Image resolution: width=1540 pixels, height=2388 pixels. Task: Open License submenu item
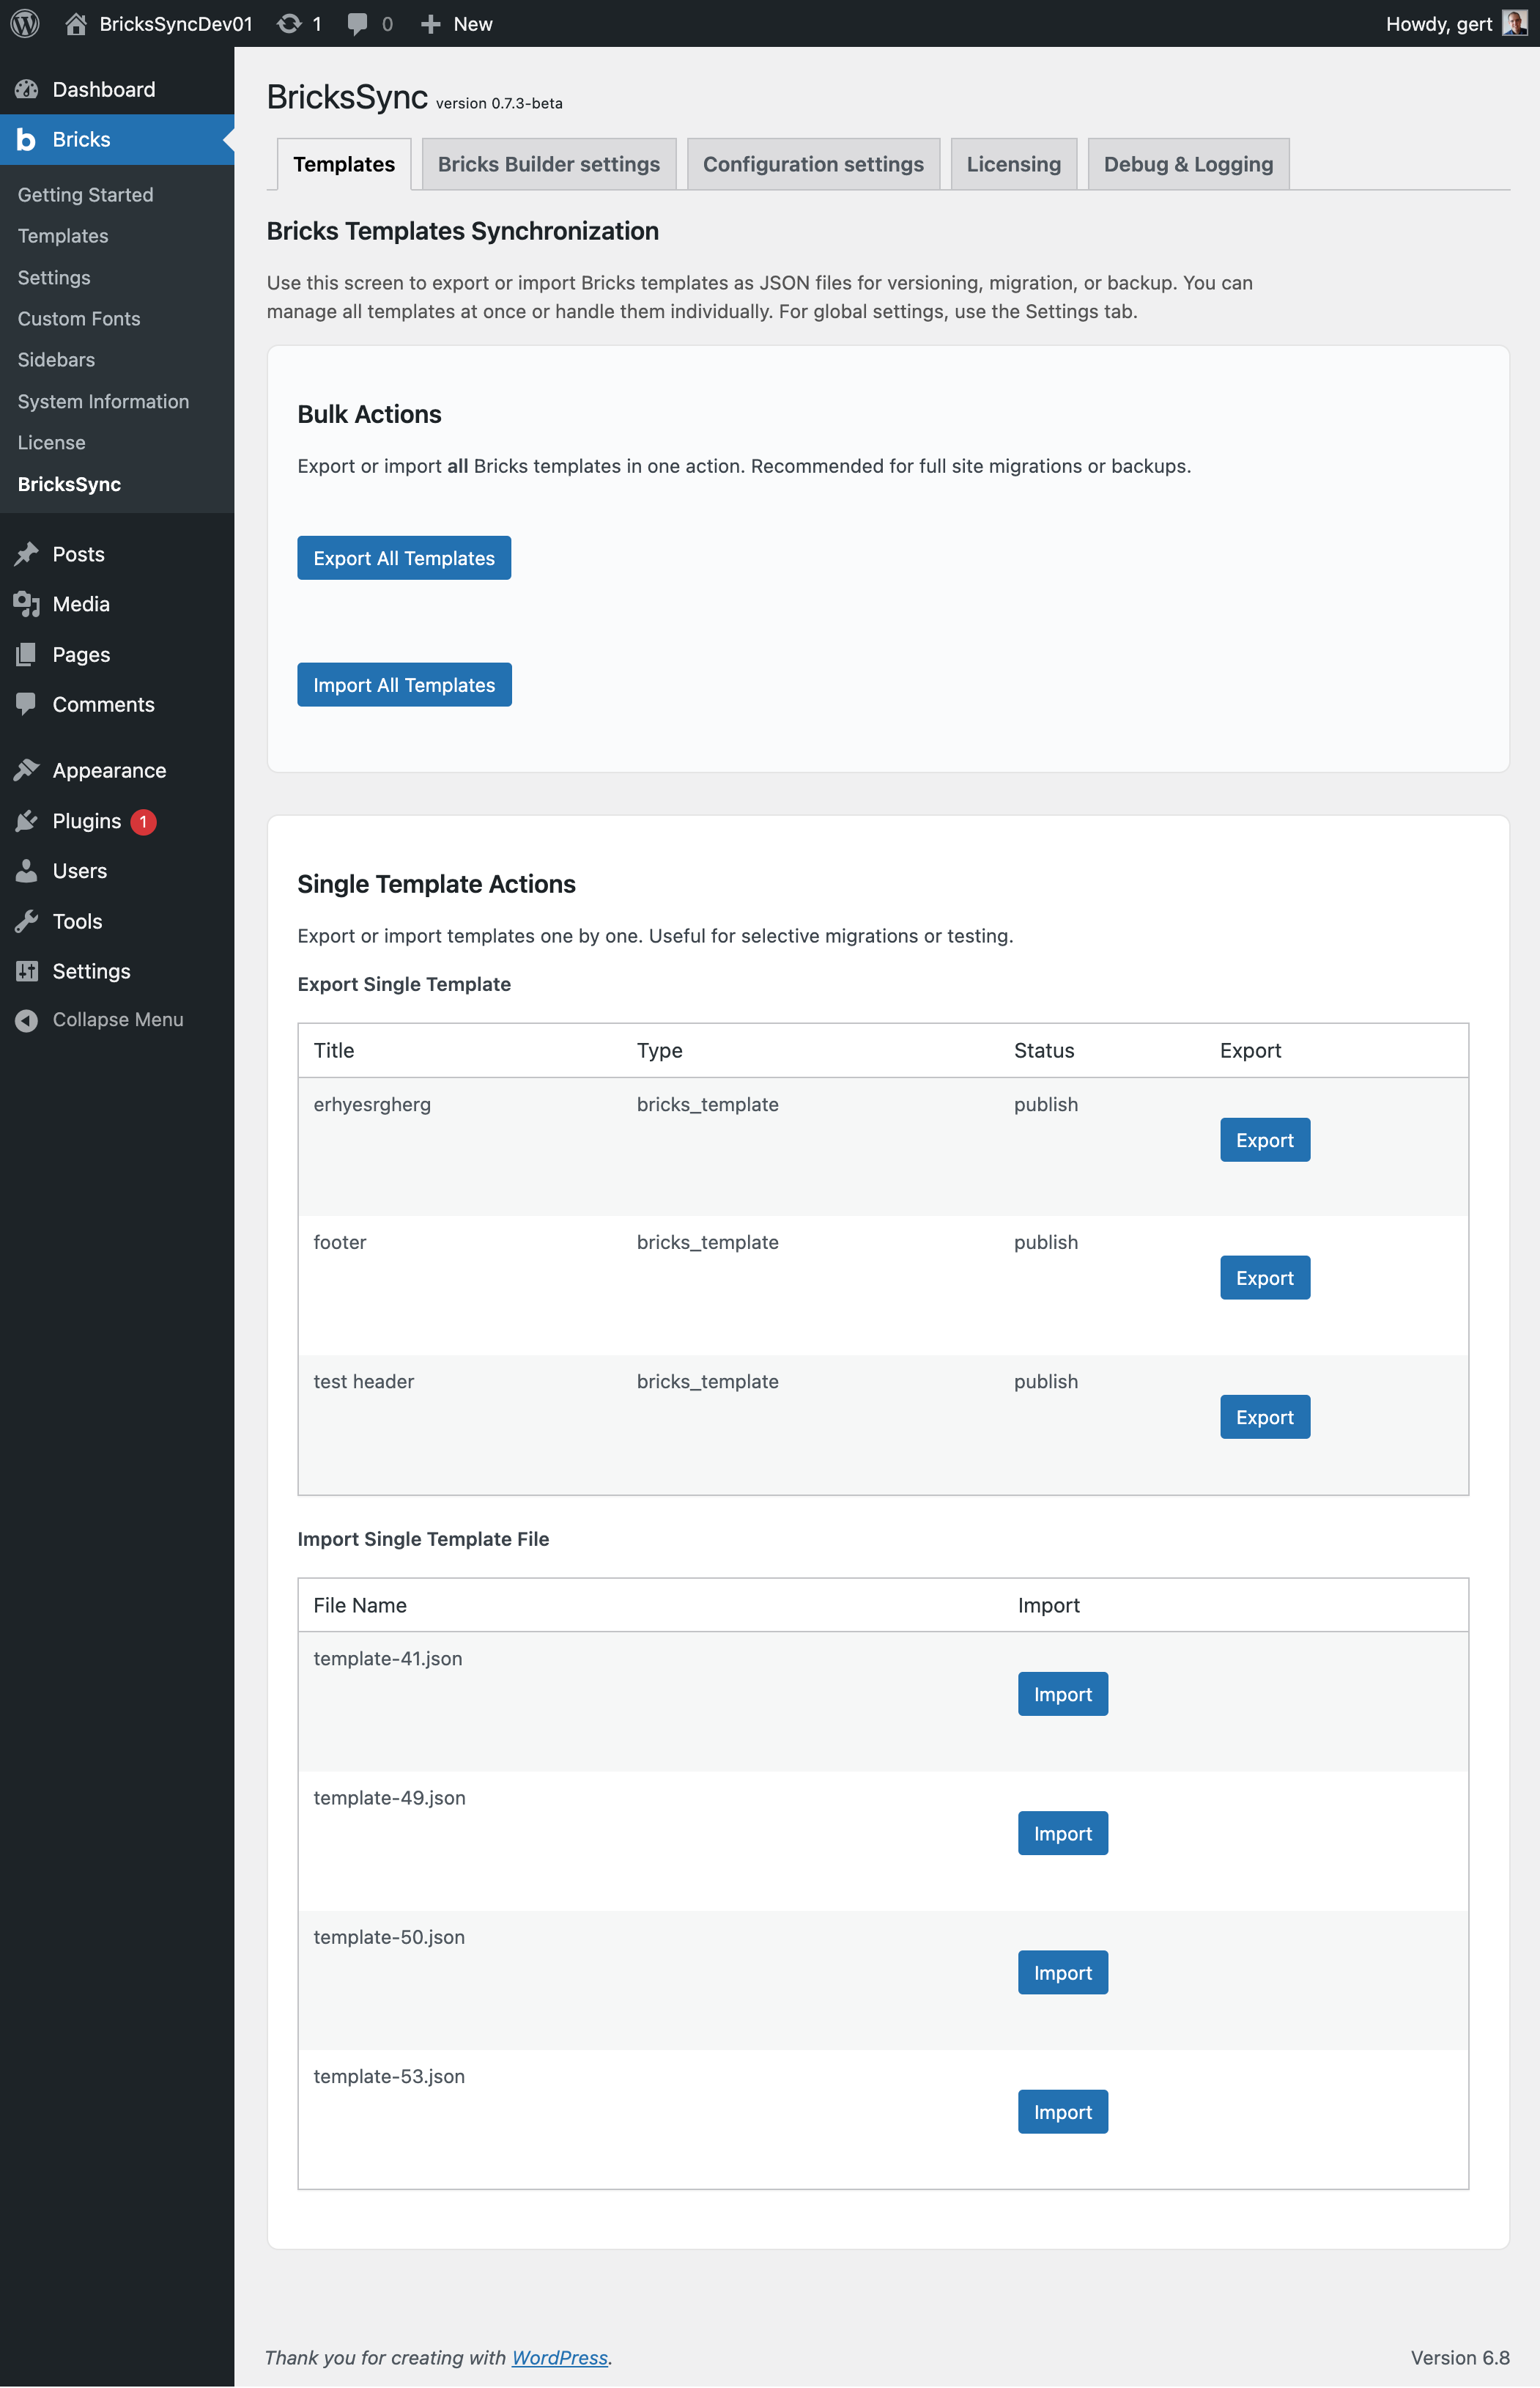[x=51, y=442]
